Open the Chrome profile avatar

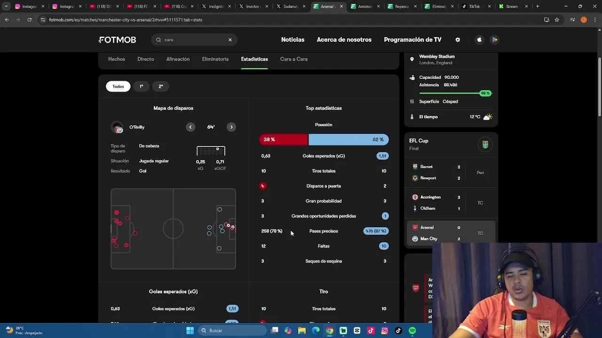[x=584, y=20]
